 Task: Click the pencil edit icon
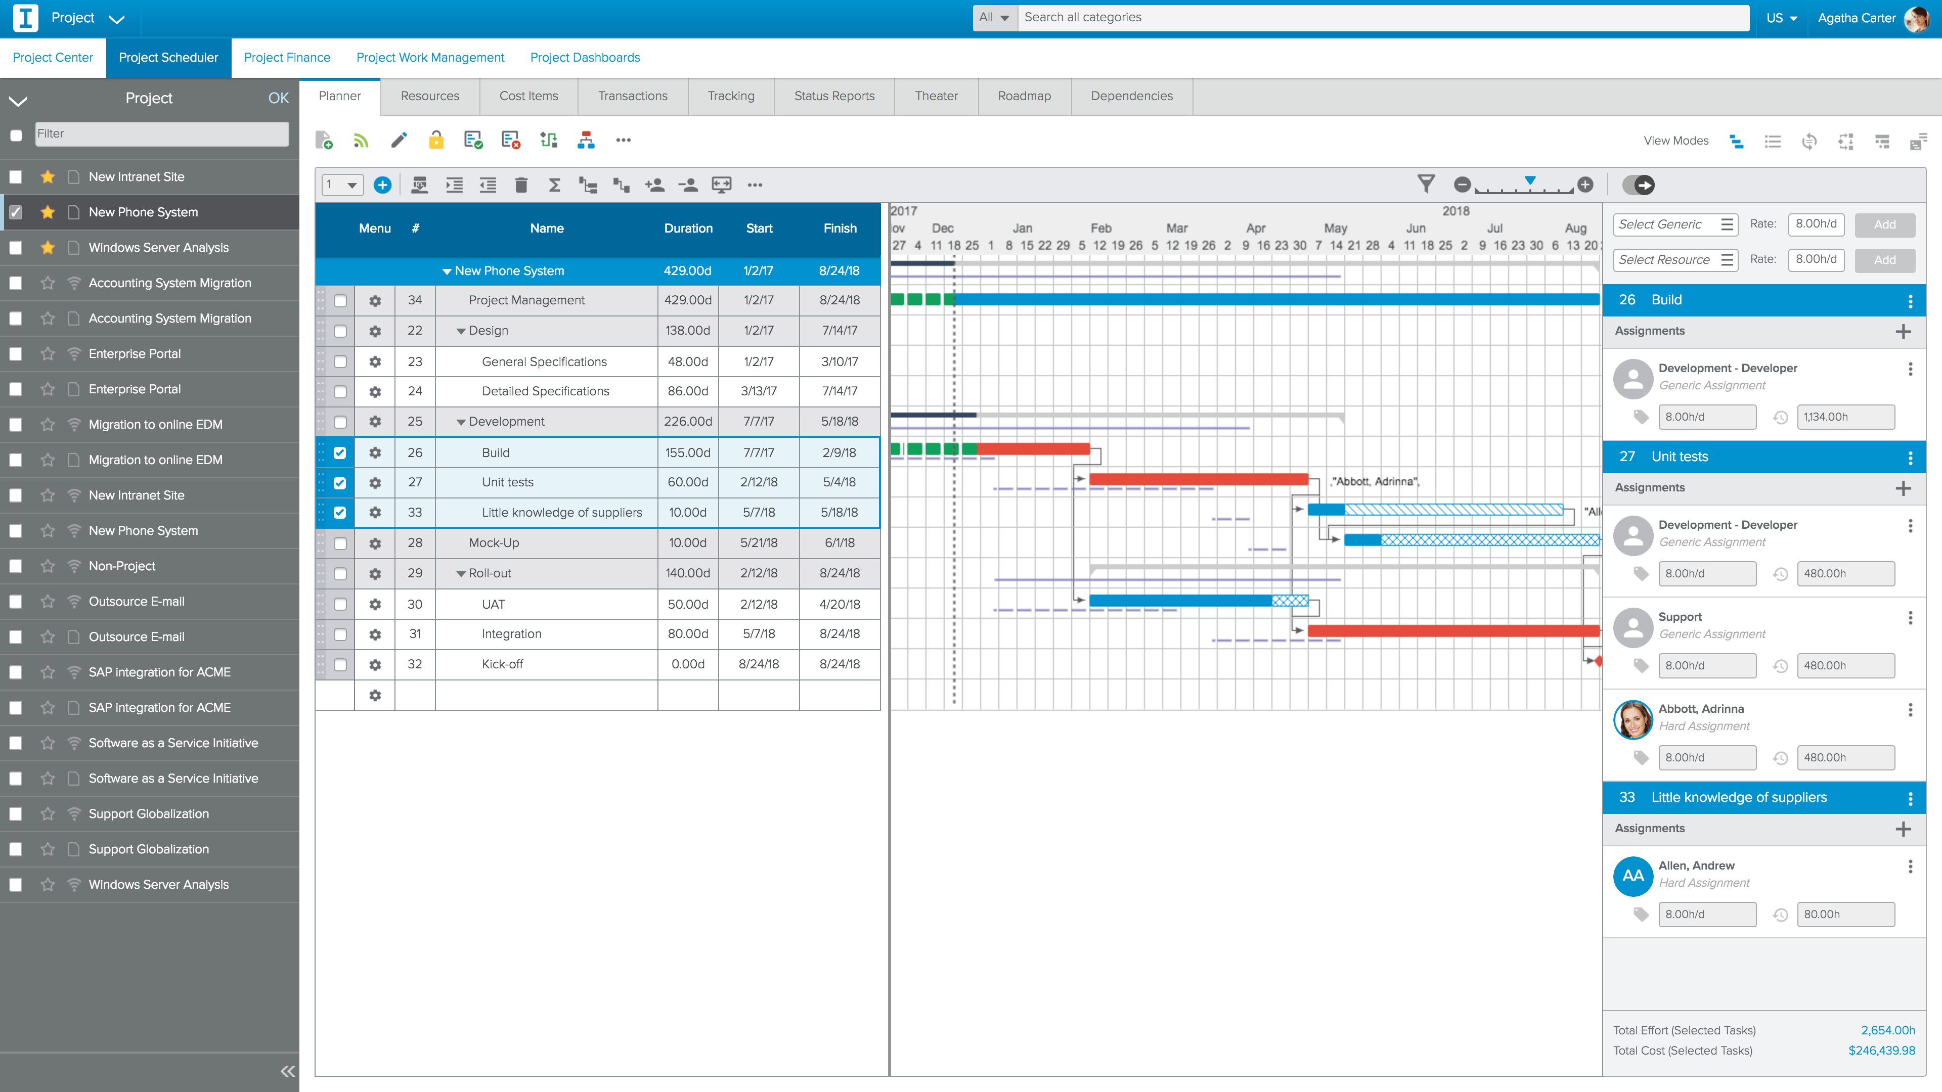(x=399, y=140)
